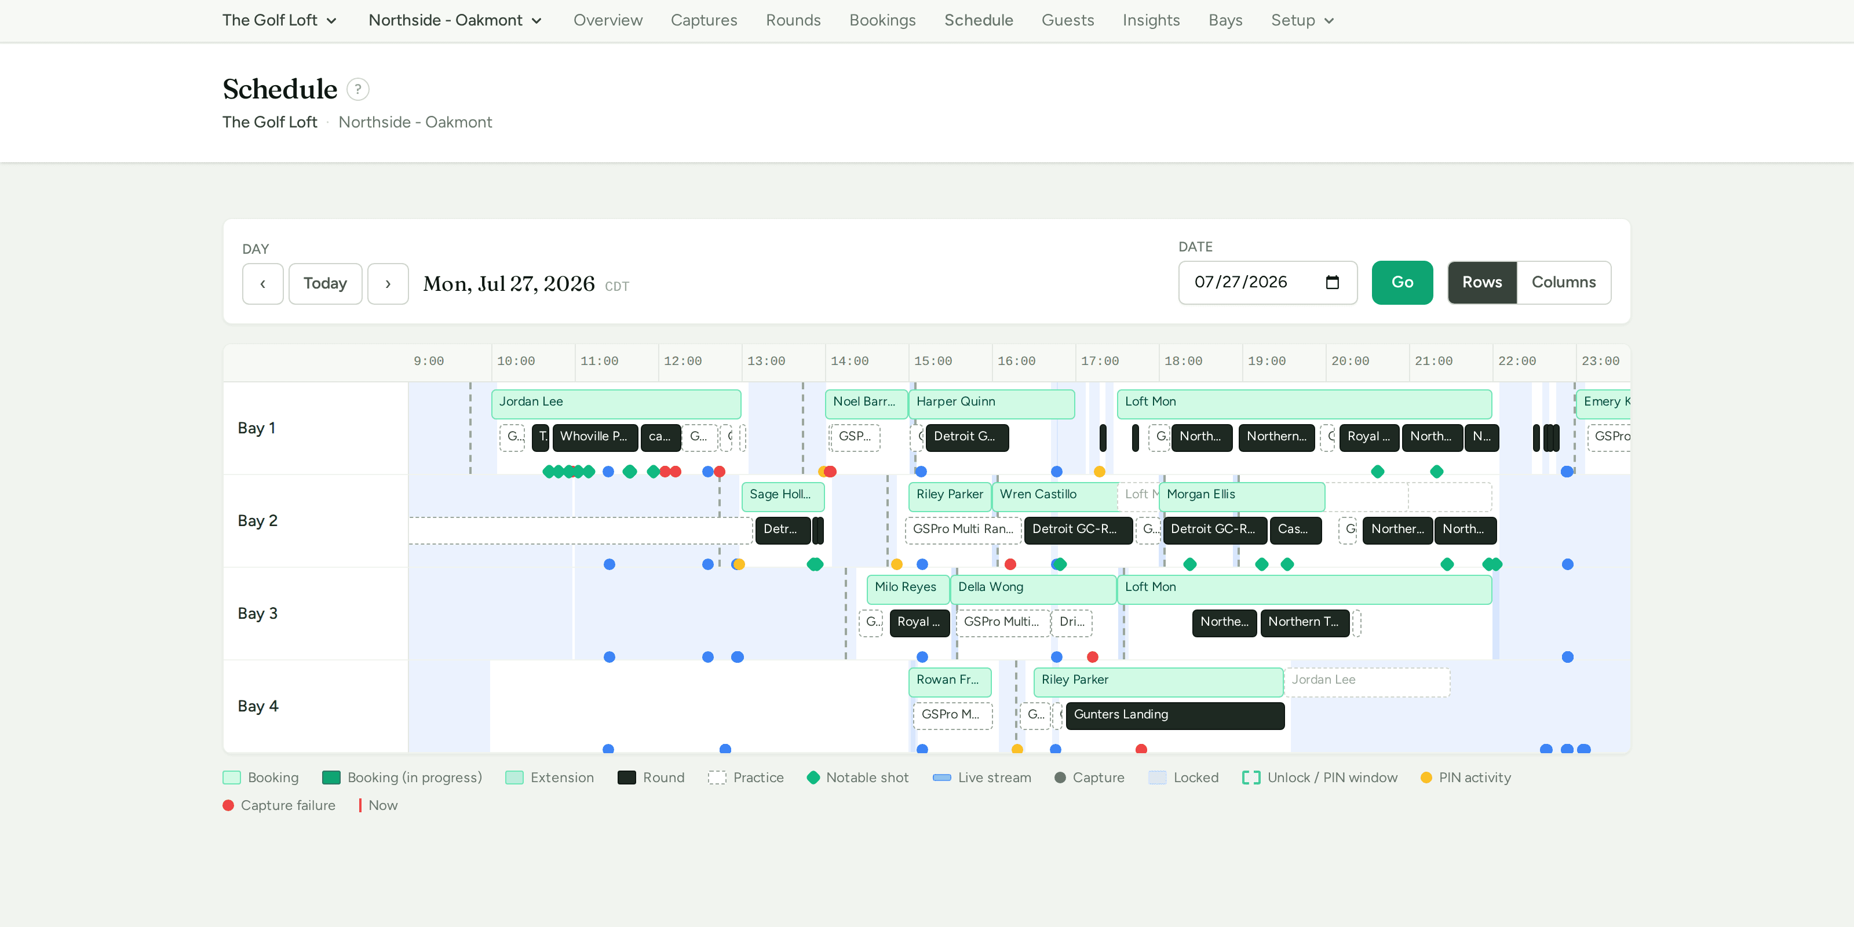Expand The Golf Loft organization dropdown
The width and height of the screenshot is (1854, 927).
[279, 20]
